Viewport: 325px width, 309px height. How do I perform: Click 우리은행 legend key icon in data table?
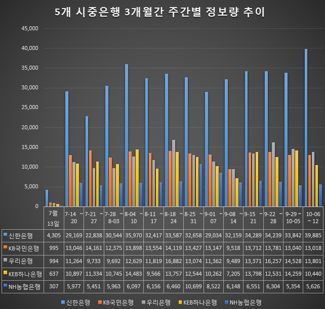coord(5,261)
